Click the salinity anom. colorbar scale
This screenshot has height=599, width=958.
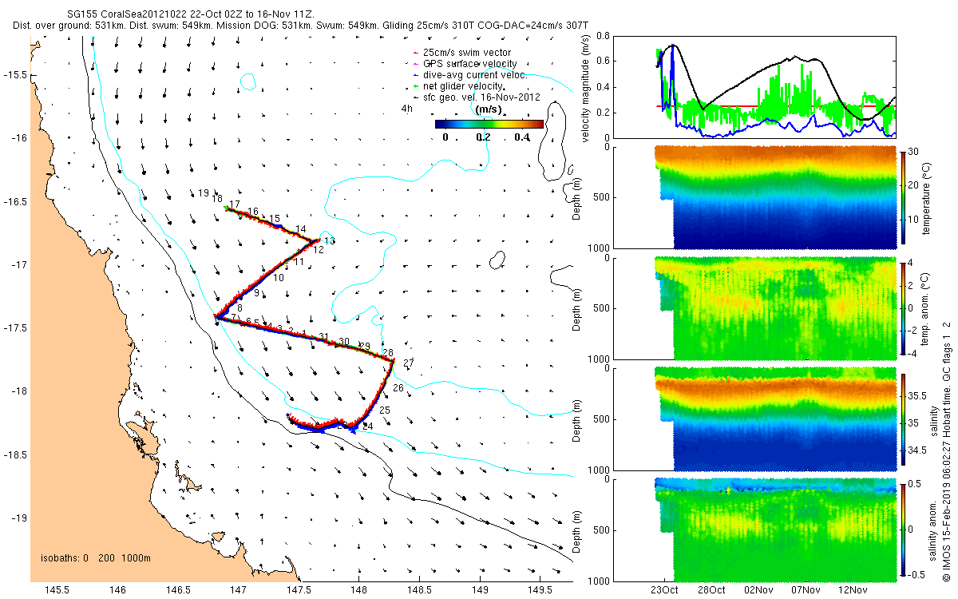tap(903, 529)
